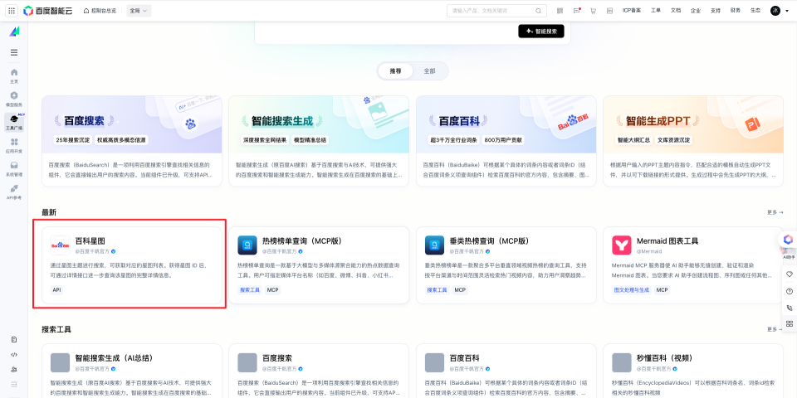The width and height of the screenshot is (797, 398).
Task: Open the user avatar account dropdown
Action: coord(778,11)
